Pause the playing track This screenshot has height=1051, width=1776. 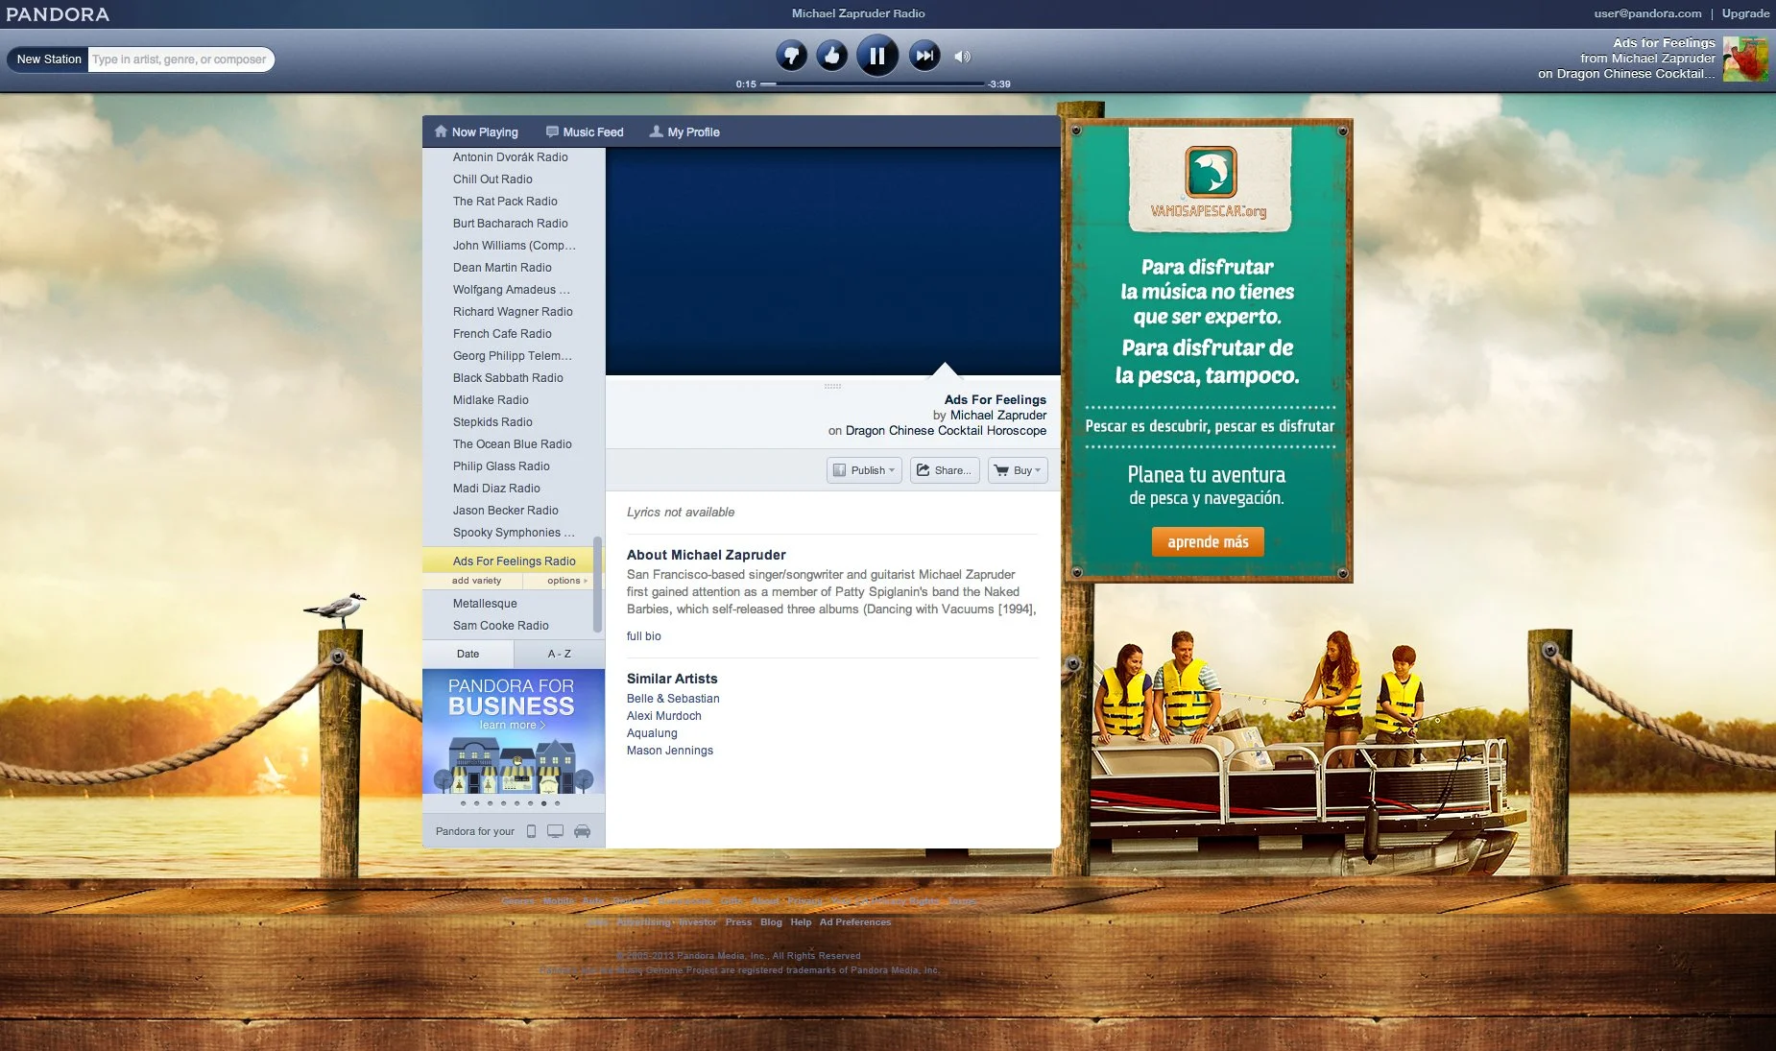(x=877, y=56)
